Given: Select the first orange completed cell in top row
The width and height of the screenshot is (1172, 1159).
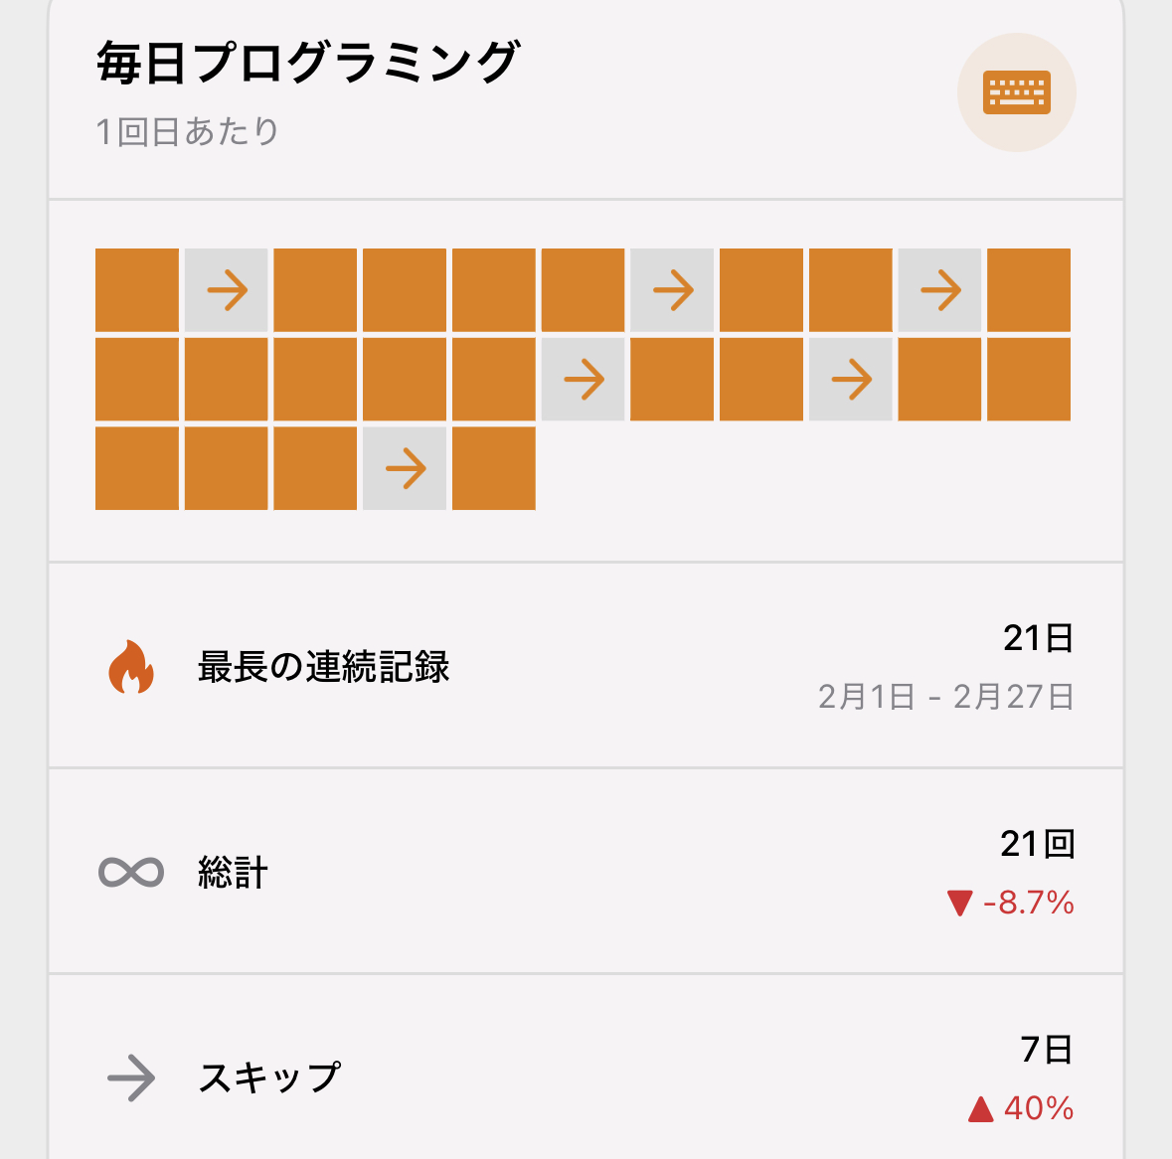Looking at the screenshot, I should (137, 290).
